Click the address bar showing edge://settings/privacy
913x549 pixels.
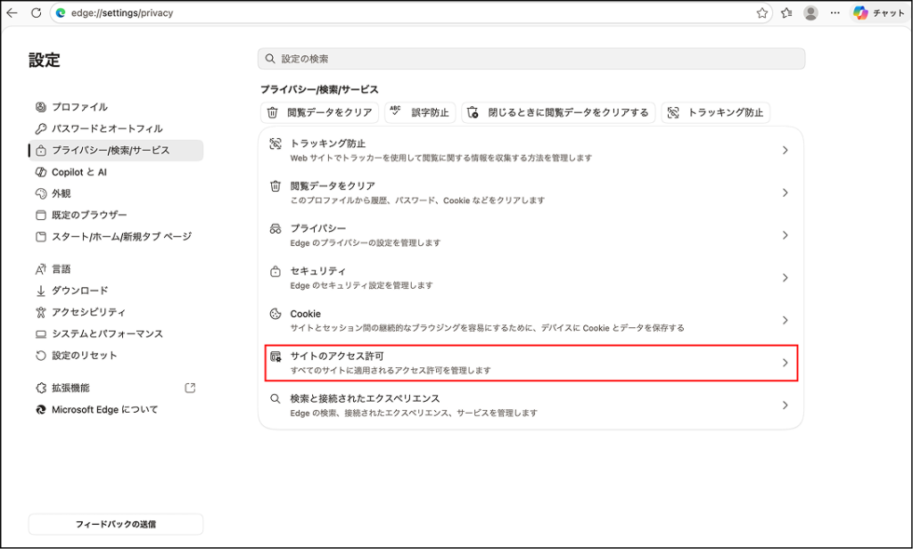coord(411,12)
